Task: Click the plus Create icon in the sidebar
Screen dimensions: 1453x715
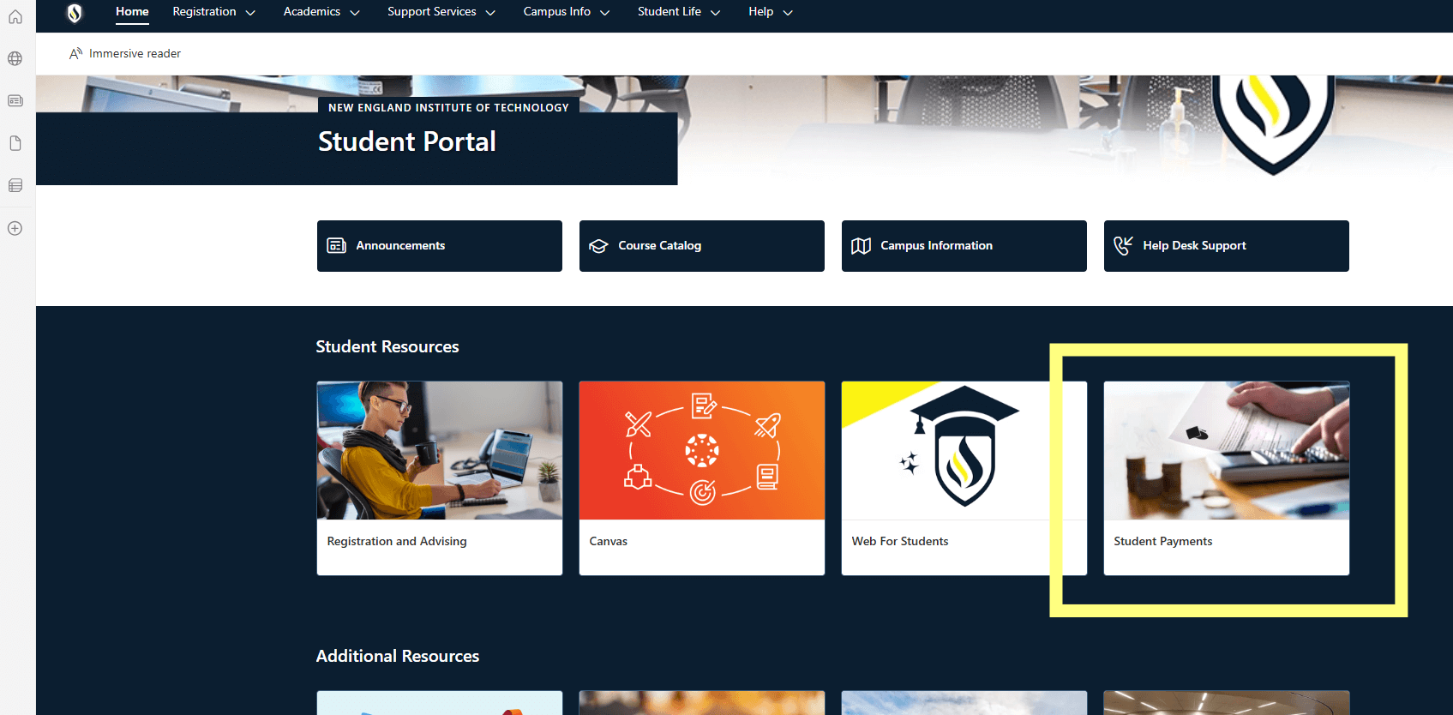Action: 15,229
